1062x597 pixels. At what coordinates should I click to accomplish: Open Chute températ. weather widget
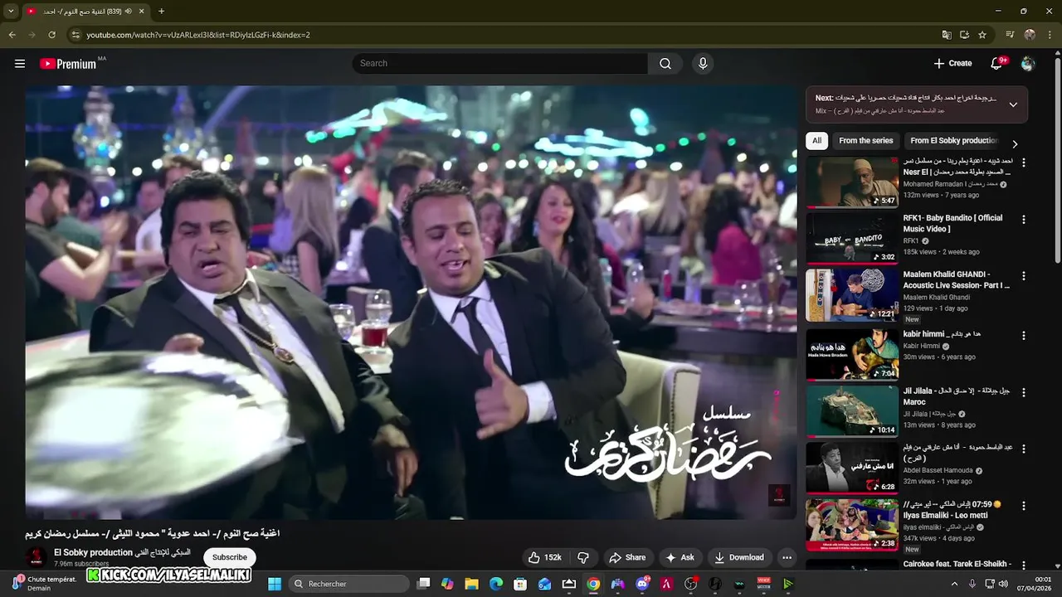(45, 584)
